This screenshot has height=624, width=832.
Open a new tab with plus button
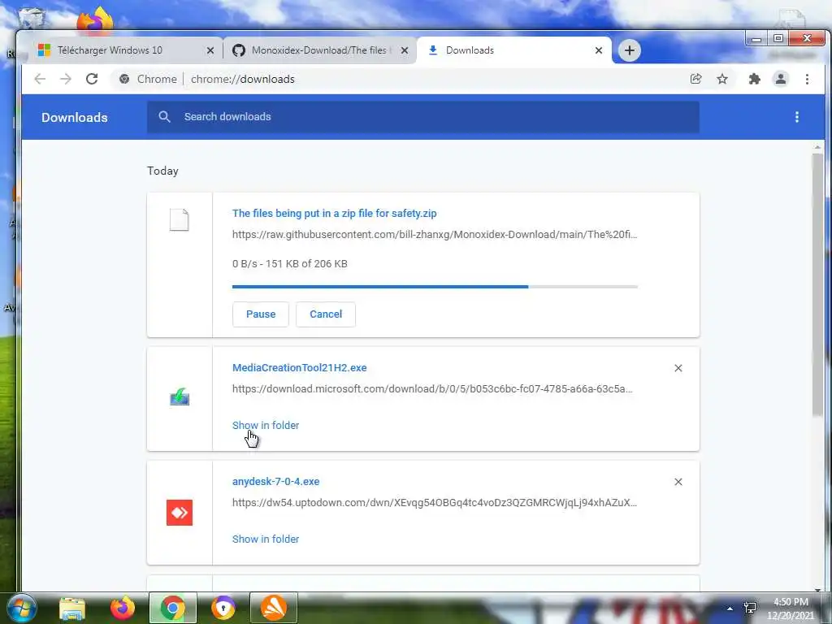[630, 50]
